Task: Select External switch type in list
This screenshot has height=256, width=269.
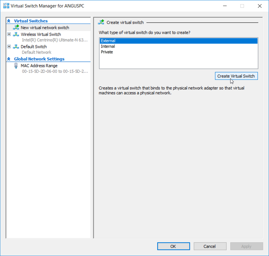Action: (178, 41)
